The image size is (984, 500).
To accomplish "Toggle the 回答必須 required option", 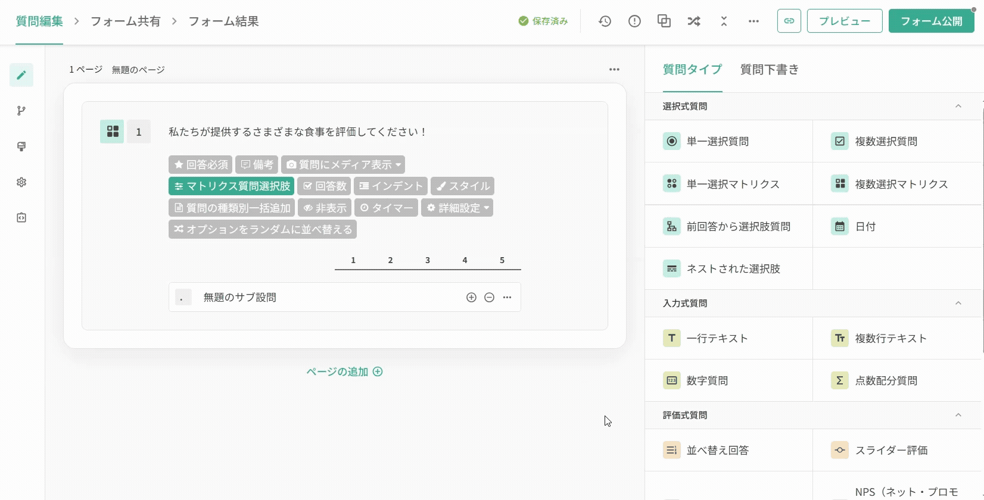I will click(201, 165).
